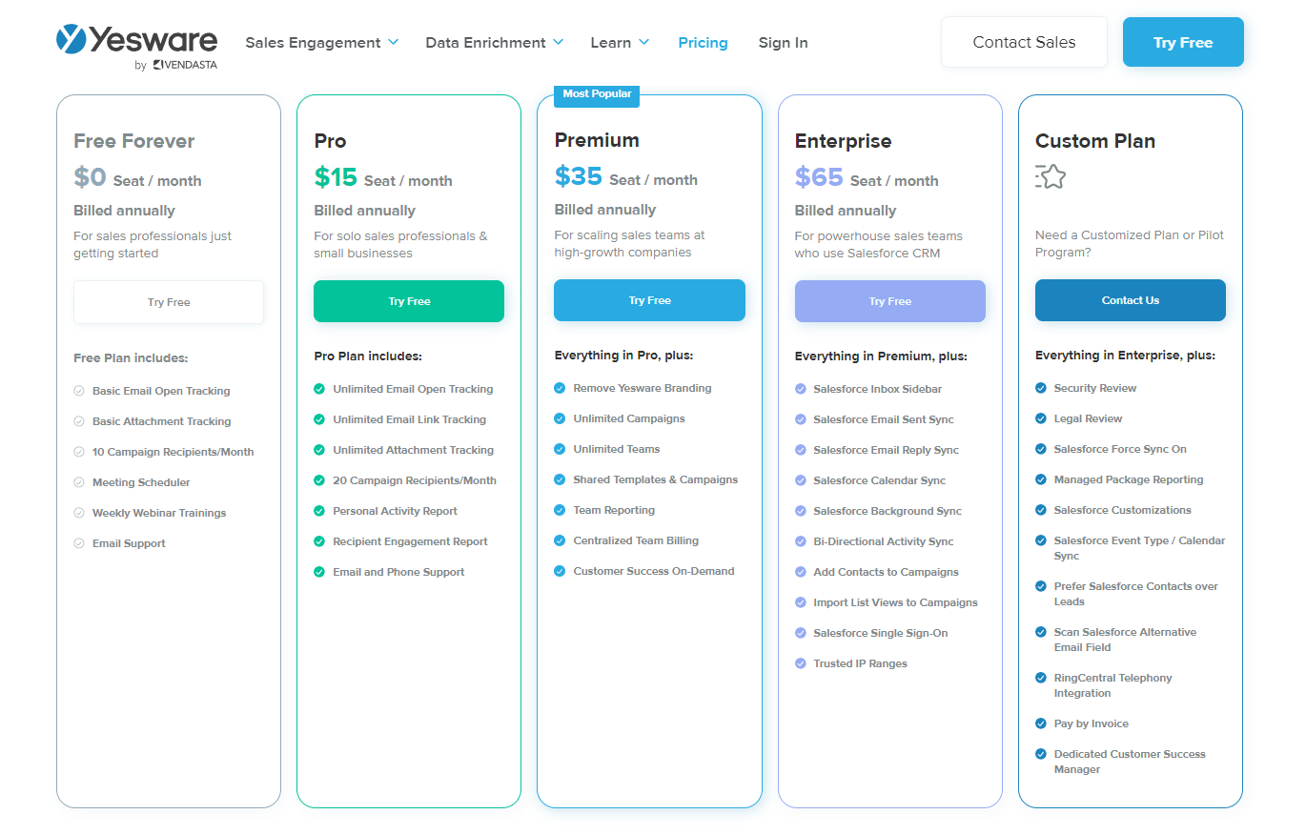Screen dimensions: 1306x835
Task: Click the Custom Plan star icon
Action: (1051, 176)
